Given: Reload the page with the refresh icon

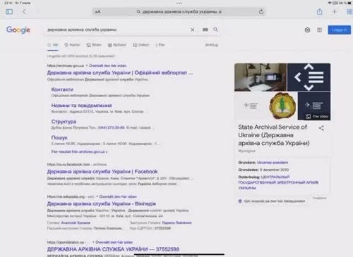Looking at the screenshot, I should [x=261, y=11].
